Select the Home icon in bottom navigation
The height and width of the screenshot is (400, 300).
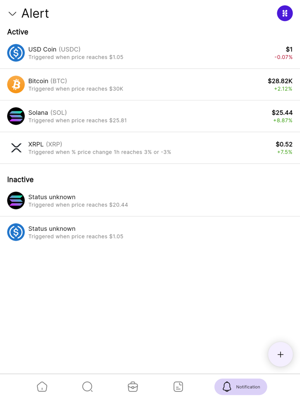pos(42,386)
